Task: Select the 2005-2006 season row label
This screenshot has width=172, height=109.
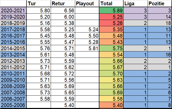Action: tap(13, 105)
